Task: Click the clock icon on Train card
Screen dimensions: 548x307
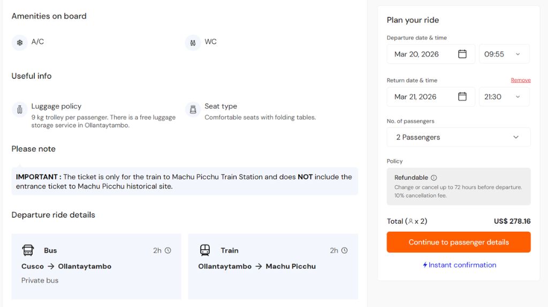Action: [345, 250]
